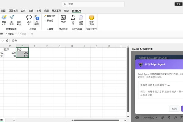Image resolution: width=183 pixels, height=122 pixels.
Task: Click the send paper-plane icon in AI panel
Action: pyautogui.click(x=169, y=117)
